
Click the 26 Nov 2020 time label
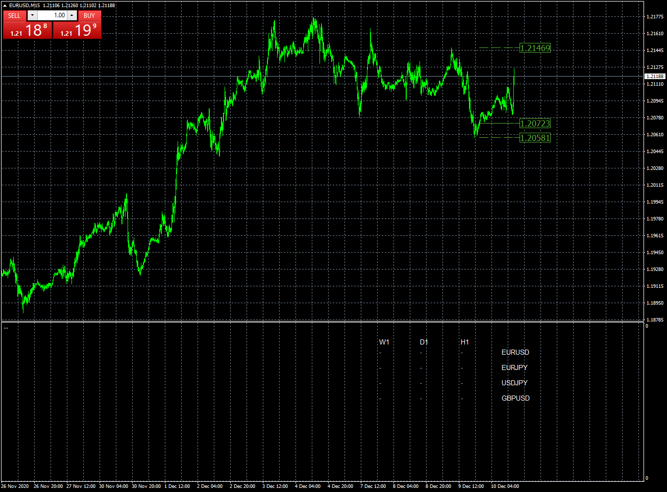(x=15, y=486)
